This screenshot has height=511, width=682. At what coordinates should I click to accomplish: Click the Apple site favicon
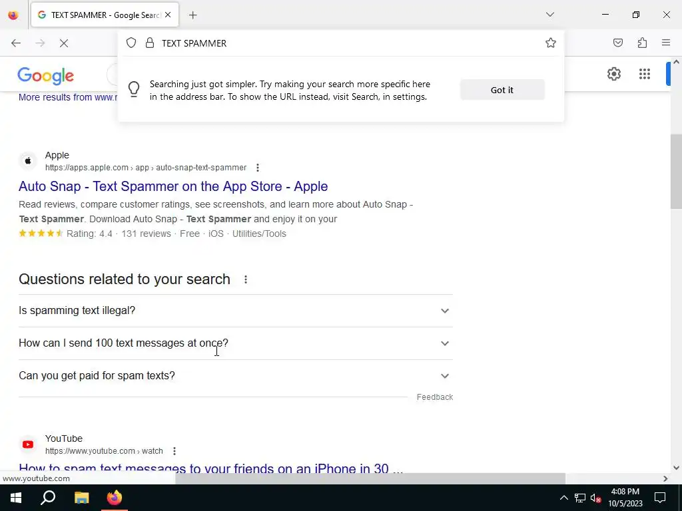pos(28,161)
